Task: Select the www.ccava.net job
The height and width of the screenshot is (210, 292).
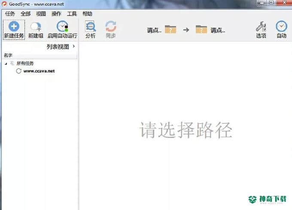Action: click(x=39, y=71)
